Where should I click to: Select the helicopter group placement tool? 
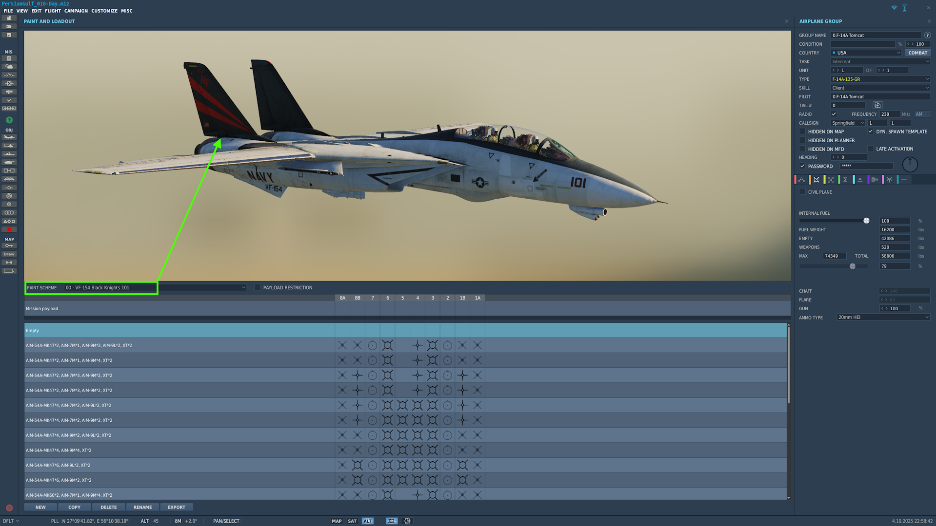click(x=9, y=146)
